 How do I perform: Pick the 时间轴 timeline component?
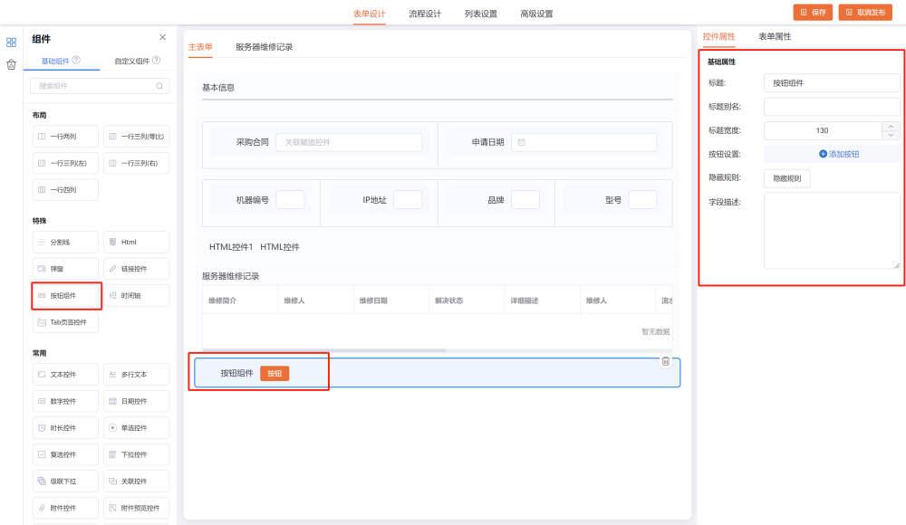pos(136,296)
